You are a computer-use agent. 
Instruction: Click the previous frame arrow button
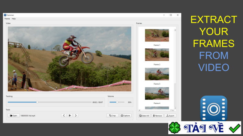click(64, 115)
